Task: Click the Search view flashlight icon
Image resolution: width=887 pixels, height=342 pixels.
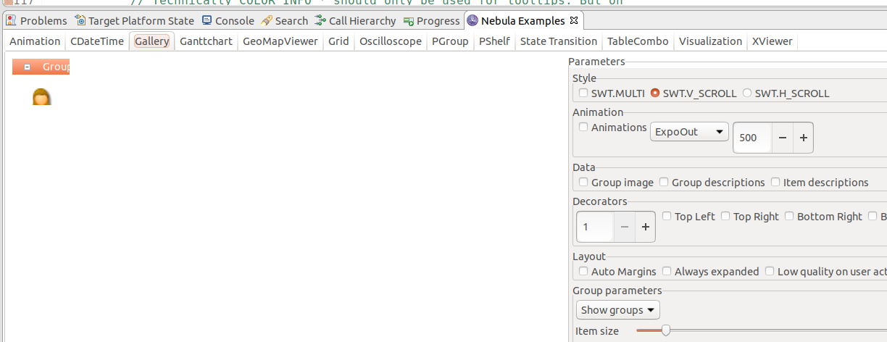Action: [x=267, y=20]
